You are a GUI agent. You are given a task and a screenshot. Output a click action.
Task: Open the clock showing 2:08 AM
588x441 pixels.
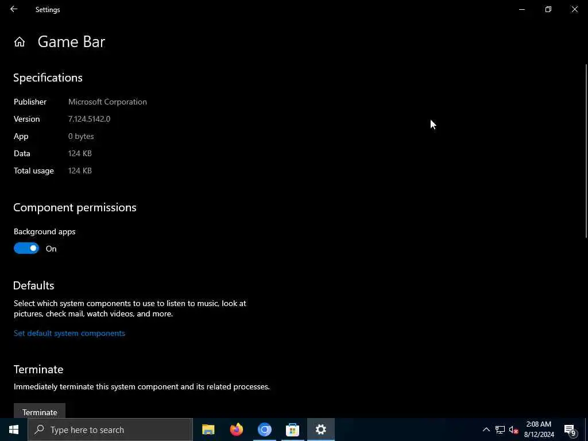pos(539,430)
